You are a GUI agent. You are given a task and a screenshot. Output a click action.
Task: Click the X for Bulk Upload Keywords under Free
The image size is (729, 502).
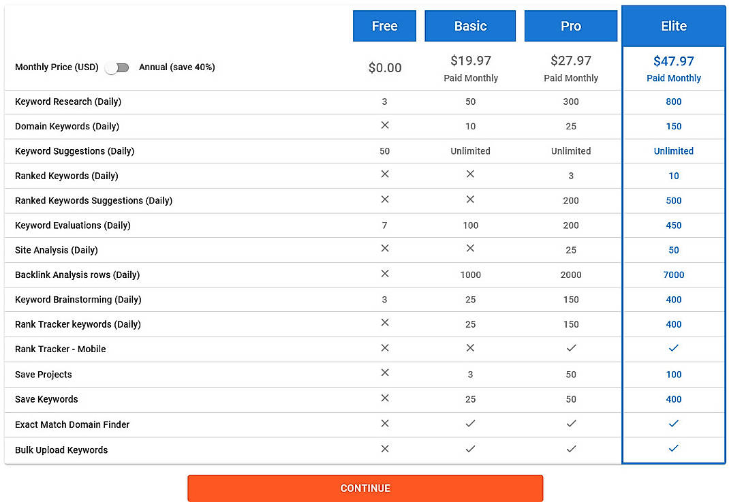(384, 449)
